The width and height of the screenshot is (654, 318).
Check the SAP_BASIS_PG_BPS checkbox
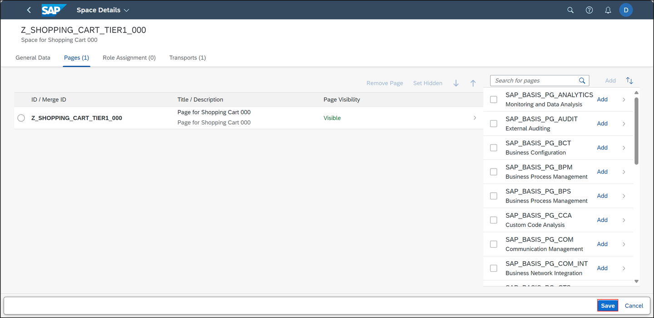click(x=494, y=196)
